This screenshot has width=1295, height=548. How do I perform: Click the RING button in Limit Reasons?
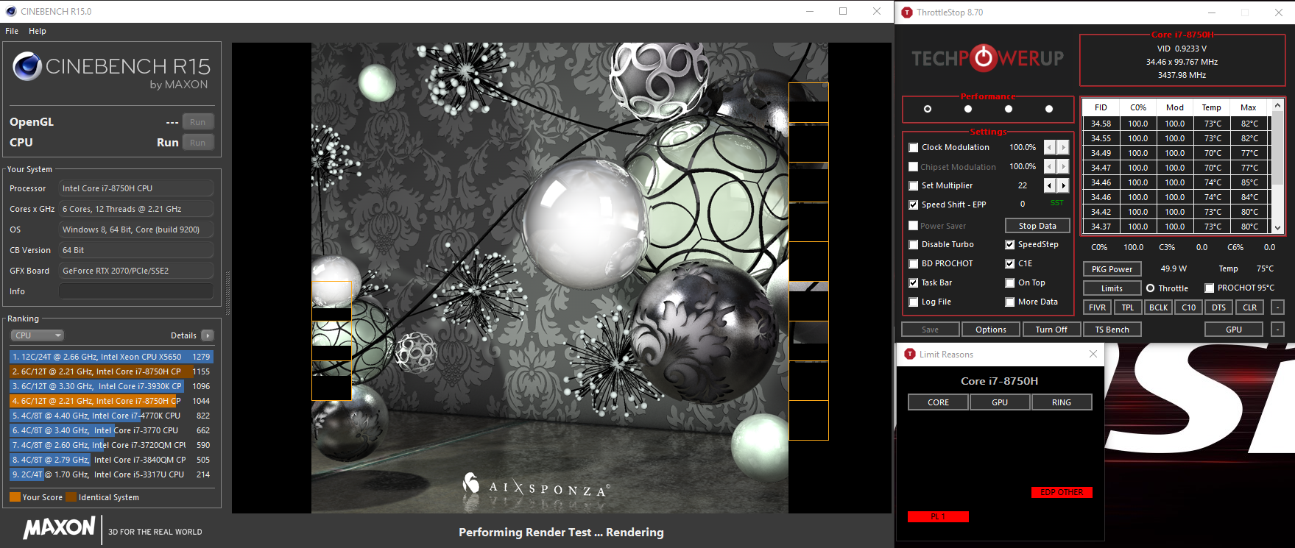[x=1062, y=402]
